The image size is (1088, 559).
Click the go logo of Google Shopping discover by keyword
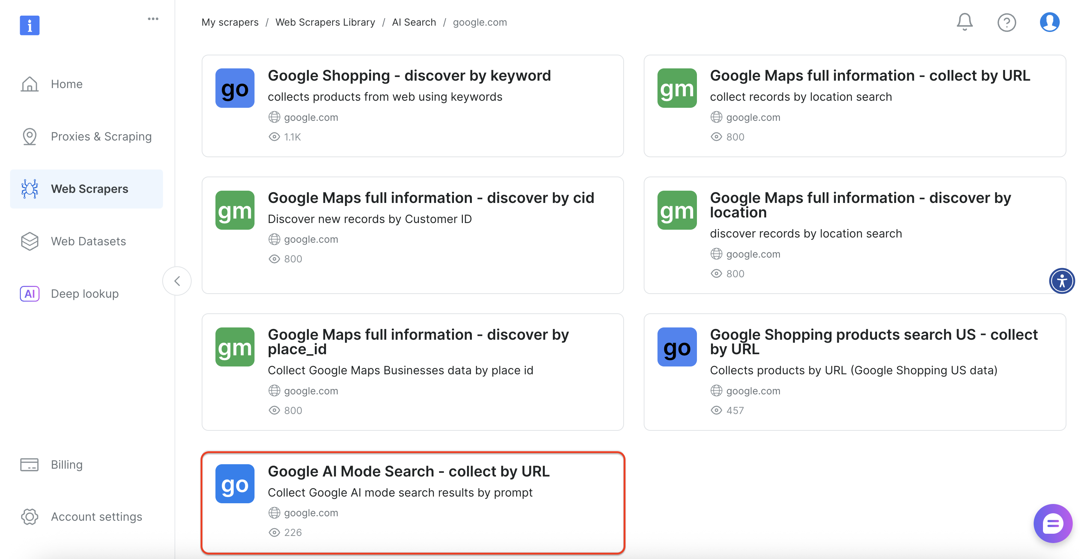coord(235,88)
